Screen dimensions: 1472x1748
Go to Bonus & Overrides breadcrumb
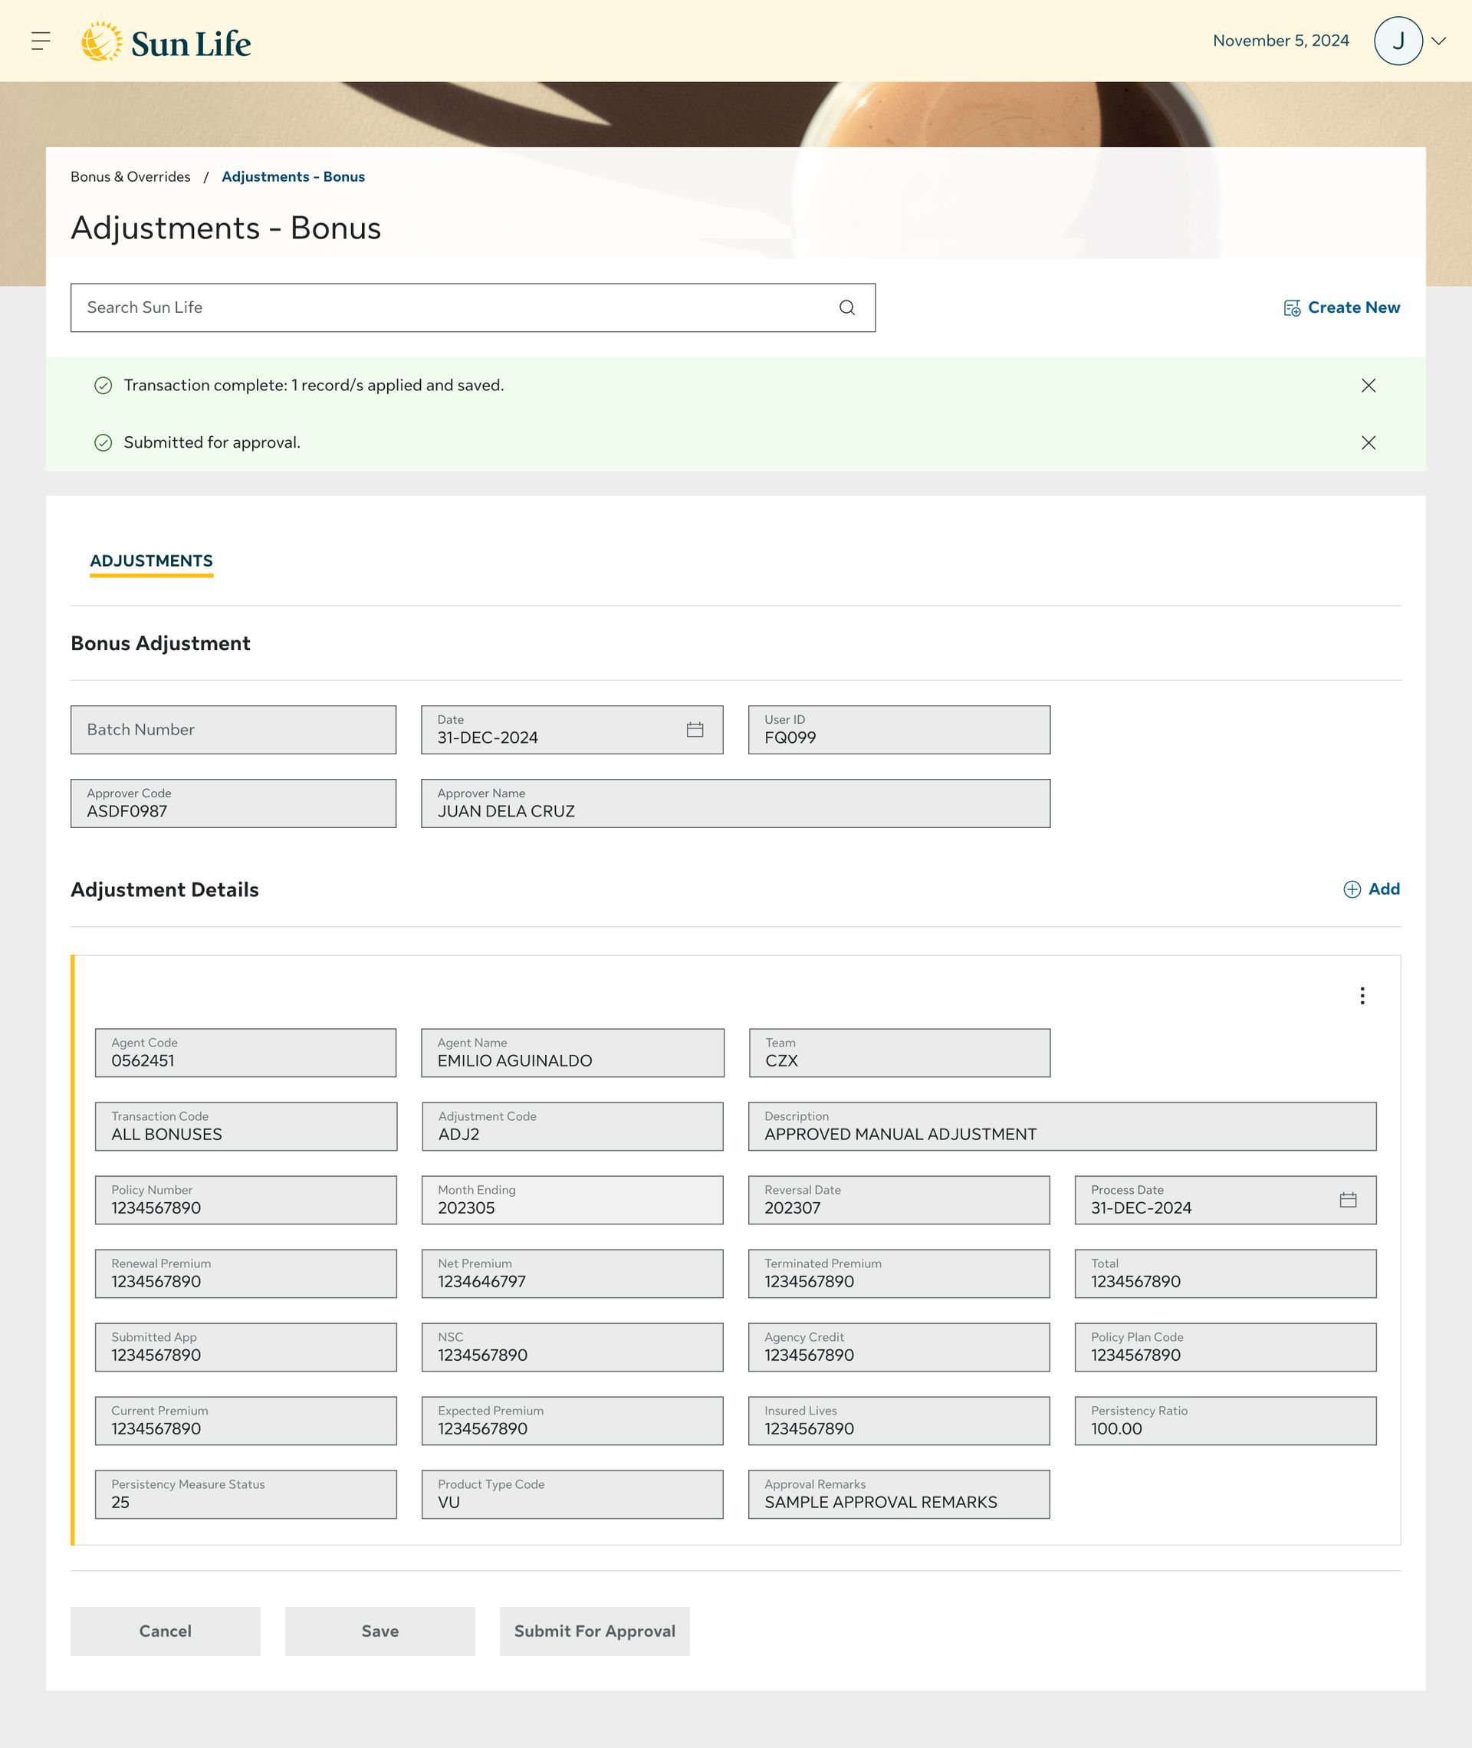pyautogui.click(x=130, y=177)
